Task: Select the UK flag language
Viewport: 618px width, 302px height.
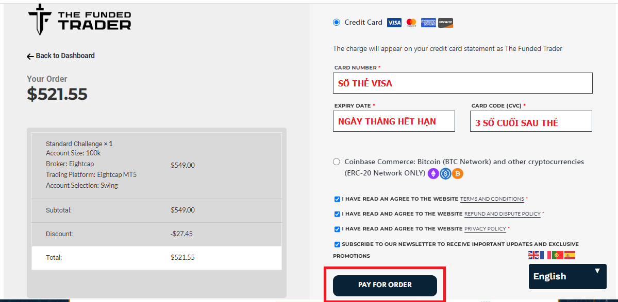Action: coord(534,255)
